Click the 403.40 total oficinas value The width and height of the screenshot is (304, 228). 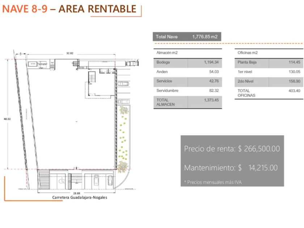[294, 91]
